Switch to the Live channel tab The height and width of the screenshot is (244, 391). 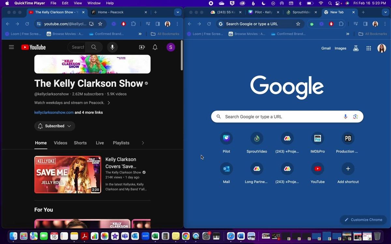[x=100, y=143]
